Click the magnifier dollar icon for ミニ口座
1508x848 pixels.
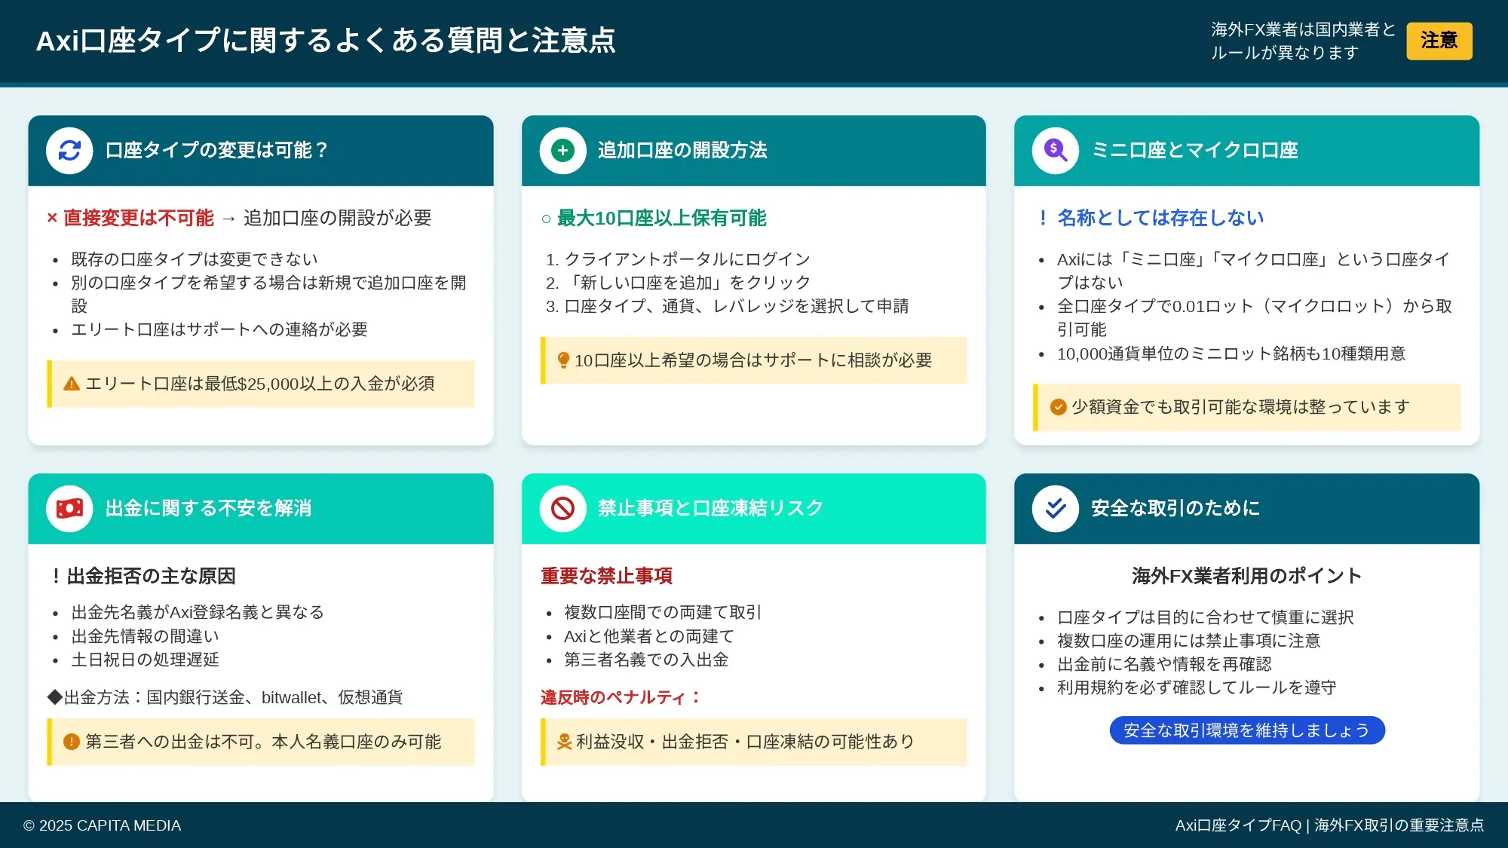coord(1056,151)
